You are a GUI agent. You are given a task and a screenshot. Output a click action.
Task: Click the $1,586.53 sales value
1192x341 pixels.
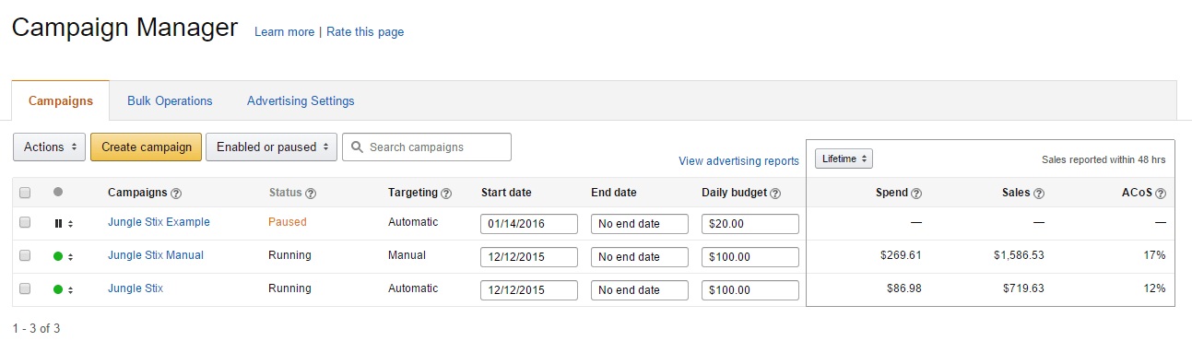pos(1020,255)
